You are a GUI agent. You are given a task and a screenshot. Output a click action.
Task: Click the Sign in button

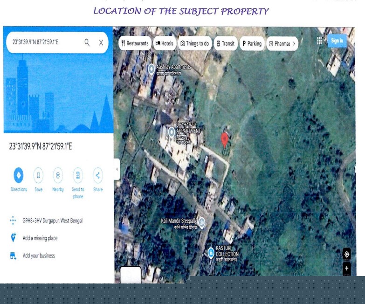[337, 41]
